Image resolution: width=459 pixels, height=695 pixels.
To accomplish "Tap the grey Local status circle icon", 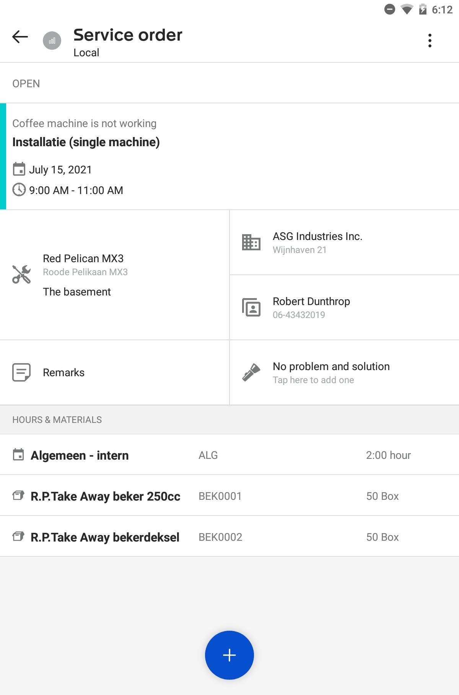I will (x=52, y=41).
